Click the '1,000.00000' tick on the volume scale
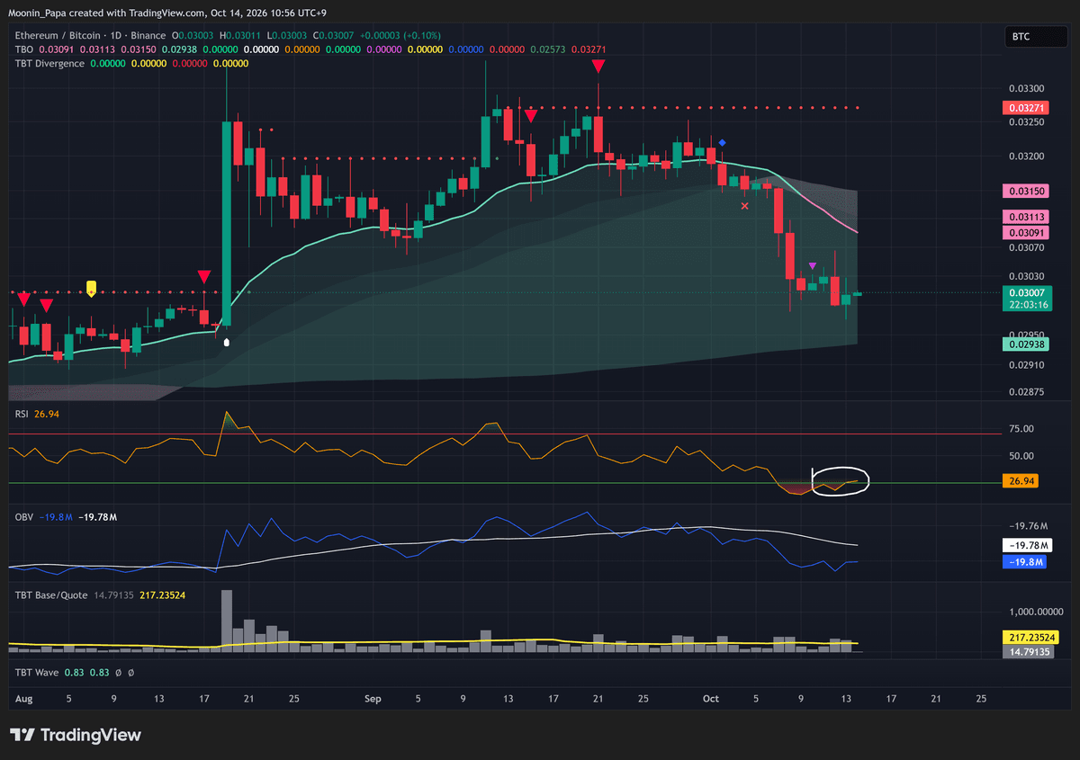The image size is (1080, 760). (1034, 612)
